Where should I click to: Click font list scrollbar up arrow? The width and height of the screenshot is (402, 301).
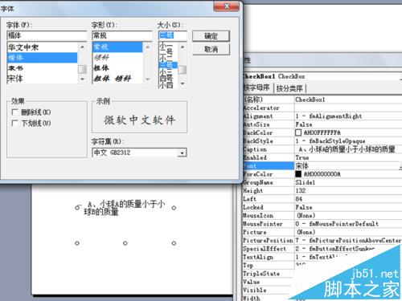tap(82, 47)
